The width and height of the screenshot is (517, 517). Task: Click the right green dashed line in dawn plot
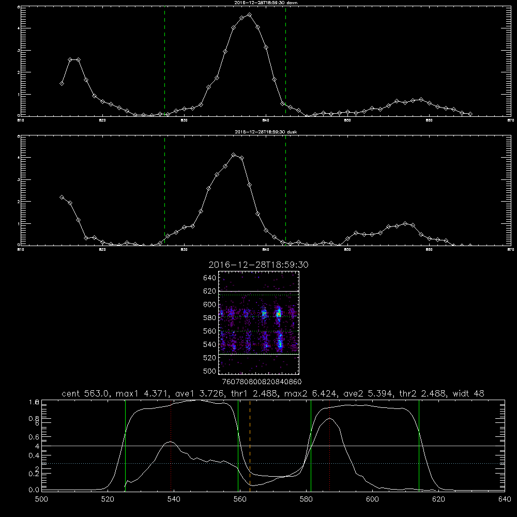(285, 61)
